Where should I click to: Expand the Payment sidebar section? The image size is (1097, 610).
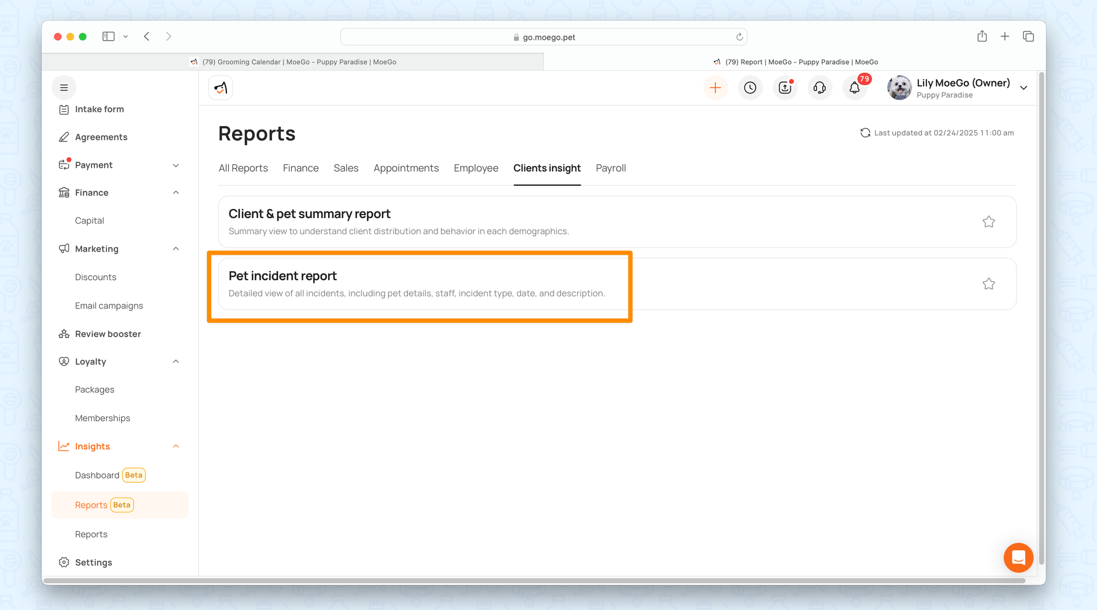tap(176, 165)
